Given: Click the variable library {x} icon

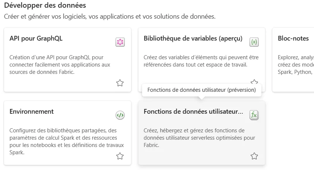Looking at the screenshot, I should coord(254,42).
